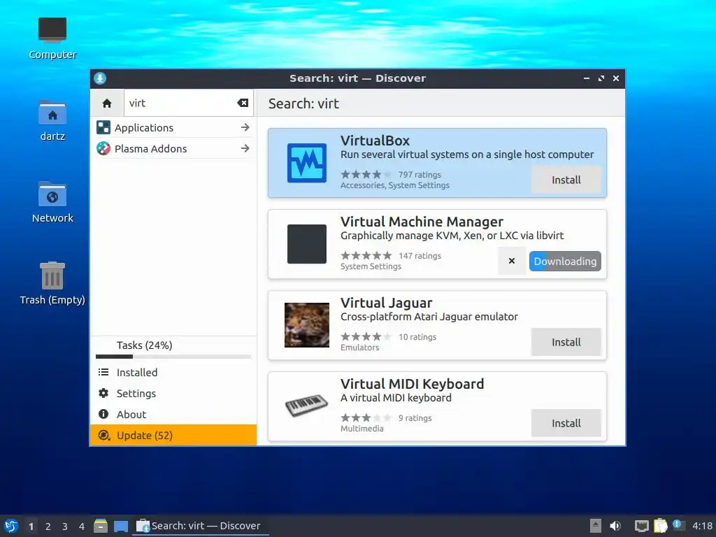Click the Virtual Machine Manager icon
The width and height of the screenshot is (716, 537).
pos(307,244)
